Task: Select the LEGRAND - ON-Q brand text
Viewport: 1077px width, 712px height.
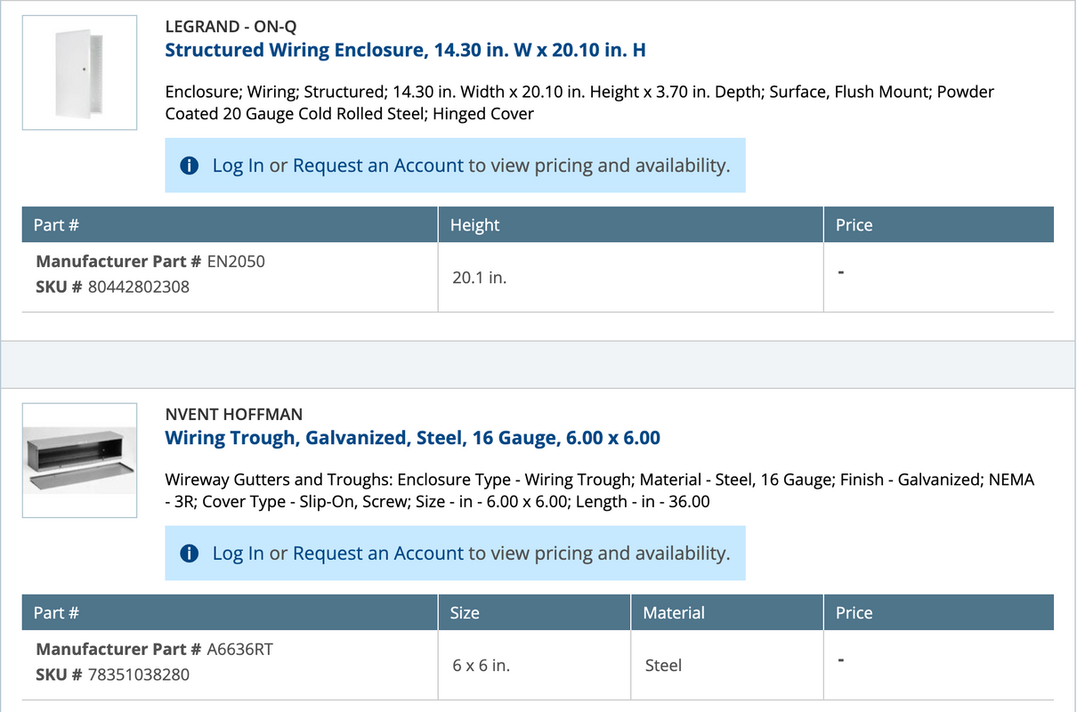Action: click(231, 27)
